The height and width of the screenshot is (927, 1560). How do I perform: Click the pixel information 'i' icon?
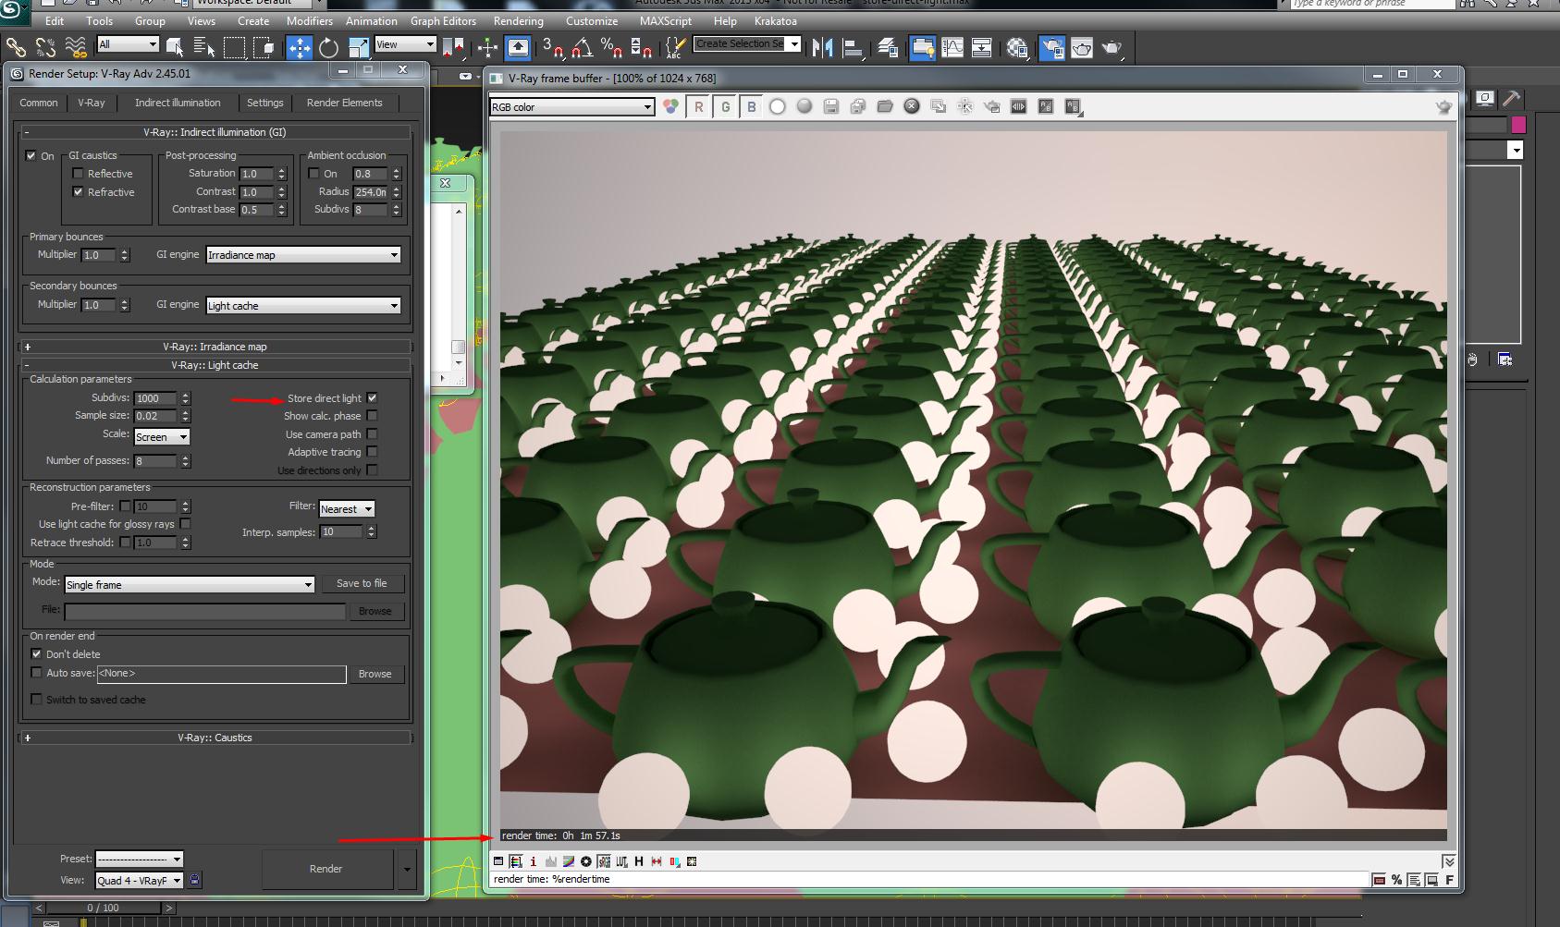[x=534, y=861]
